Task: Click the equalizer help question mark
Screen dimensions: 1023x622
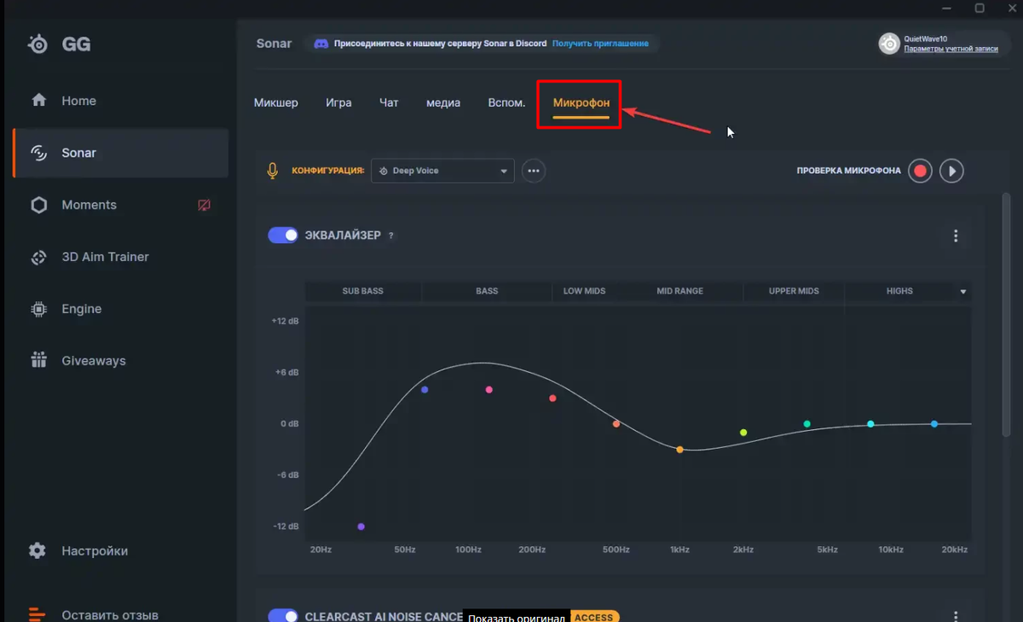Action: point(391,235)
